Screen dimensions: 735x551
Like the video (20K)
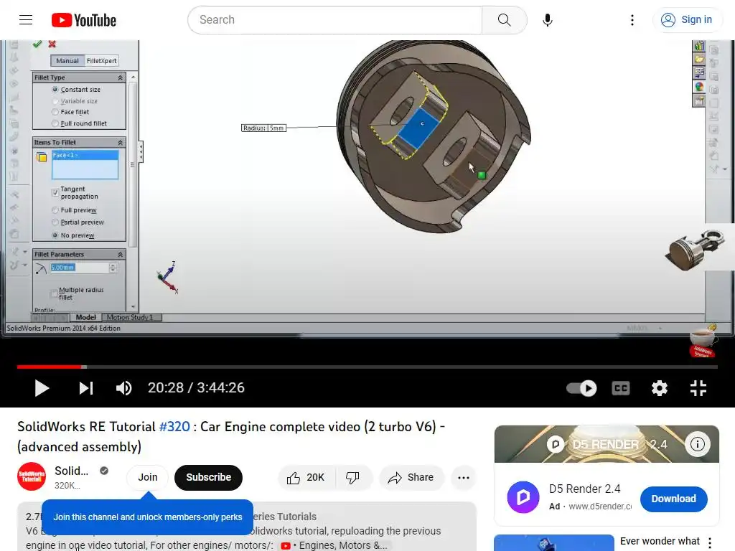click(x=306, y=477)
